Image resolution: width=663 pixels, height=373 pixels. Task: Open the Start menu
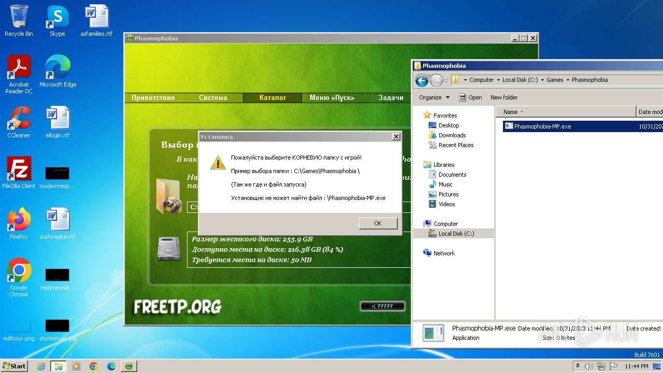(14, 366)
